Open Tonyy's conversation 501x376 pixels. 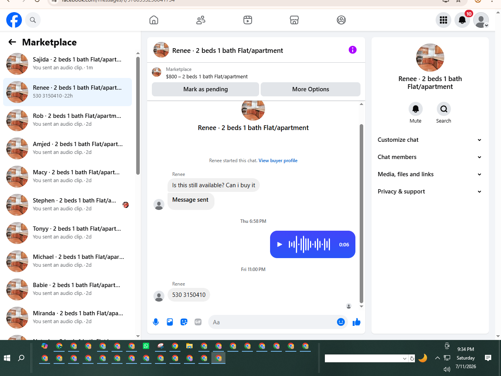(x=68, y=233)
